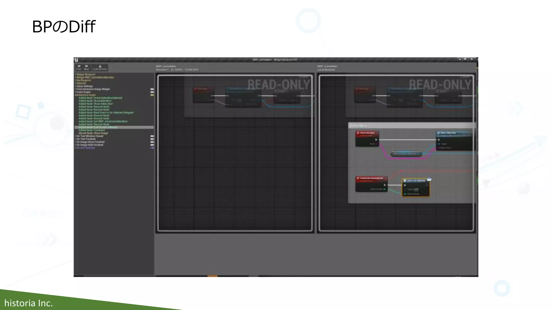This screenshot has width=552, height=310.
Task: Collapse the Adventure Graph tree entry
Action: tap(75, 95)
